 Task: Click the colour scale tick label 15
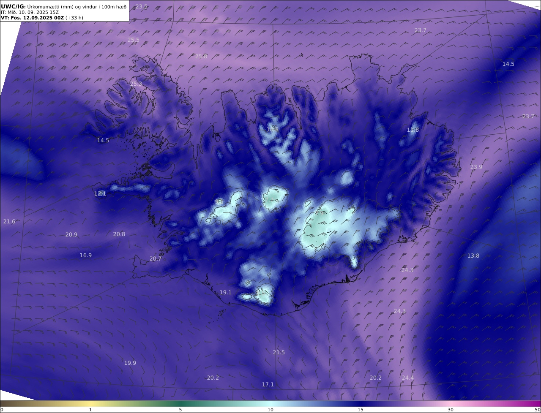pyautogui.click(x=361, y=410)
